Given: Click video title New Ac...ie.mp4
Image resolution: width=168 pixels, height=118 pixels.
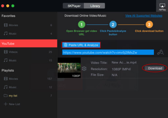Looking at the screenshot, I should tap(124, 62).
